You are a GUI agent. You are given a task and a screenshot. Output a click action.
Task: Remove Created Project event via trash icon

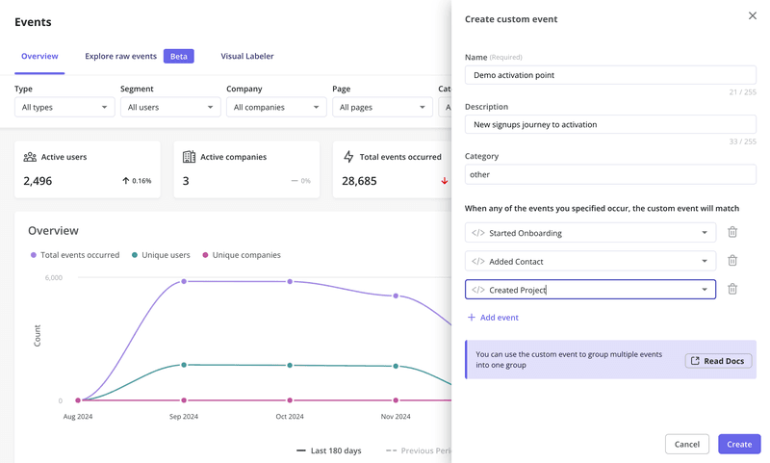(732, 289)
